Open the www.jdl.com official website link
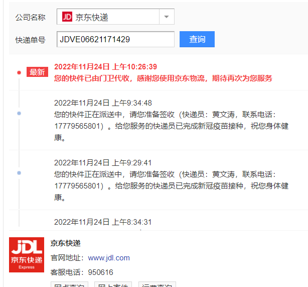The height and width of the screenshot is (287, 308). 109,258
